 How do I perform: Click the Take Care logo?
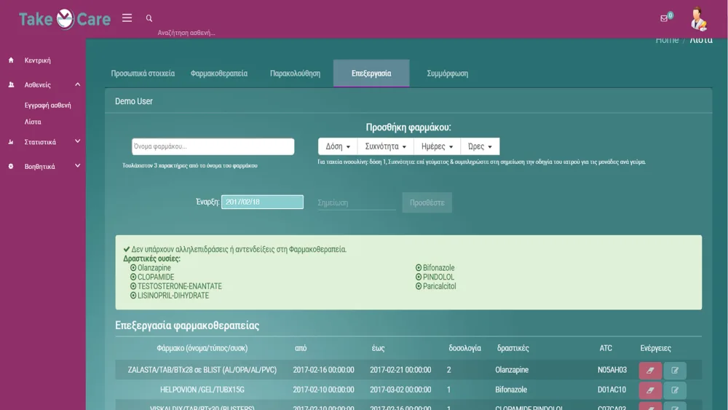pos(65,19)
